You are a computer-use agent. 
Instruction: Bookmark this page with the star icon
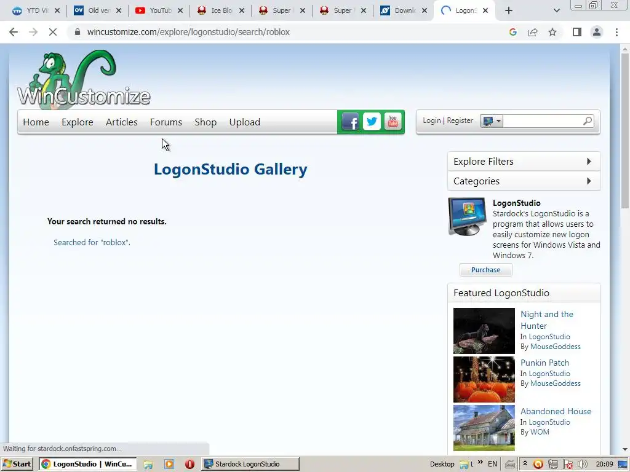pos(552,32)
